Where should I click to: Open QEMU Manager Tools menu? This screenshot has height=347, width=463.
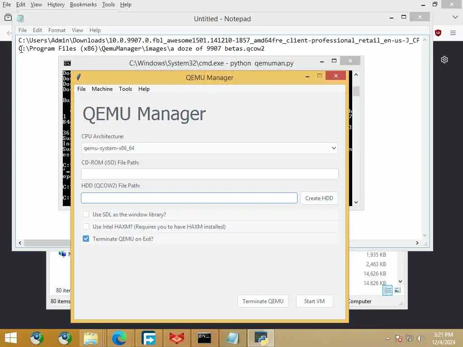coord(126,89)
